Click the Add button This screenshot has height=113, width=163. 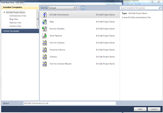[x=140, y=109]
